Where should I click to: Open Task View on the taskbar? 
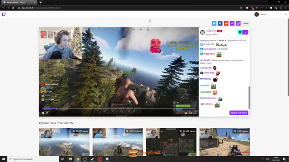click(x=63, y=159)
